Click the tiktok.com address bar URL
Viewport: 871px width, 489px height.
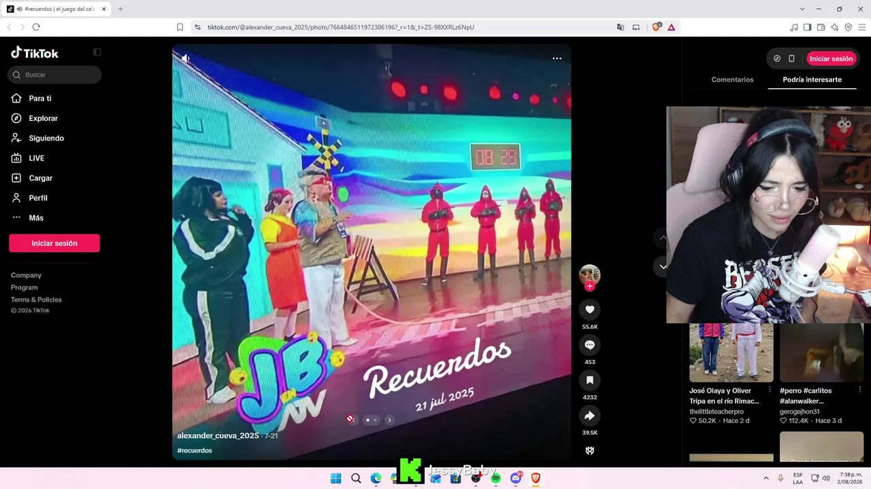point(340,27)
